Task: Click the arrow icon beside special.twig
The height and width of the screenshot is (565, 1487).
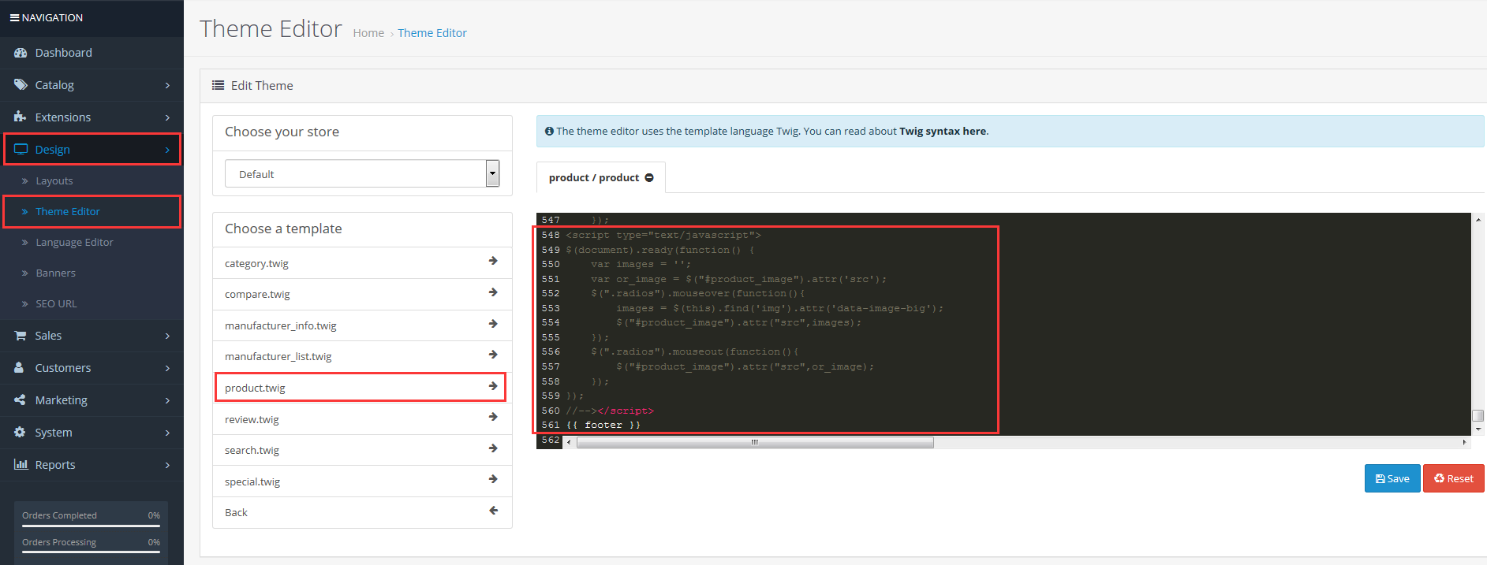Action: click(x=493, y=479)
